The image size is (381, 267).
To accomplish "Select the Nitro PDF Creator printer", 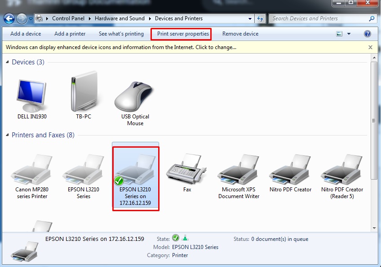I will click(x=290, y=169).
